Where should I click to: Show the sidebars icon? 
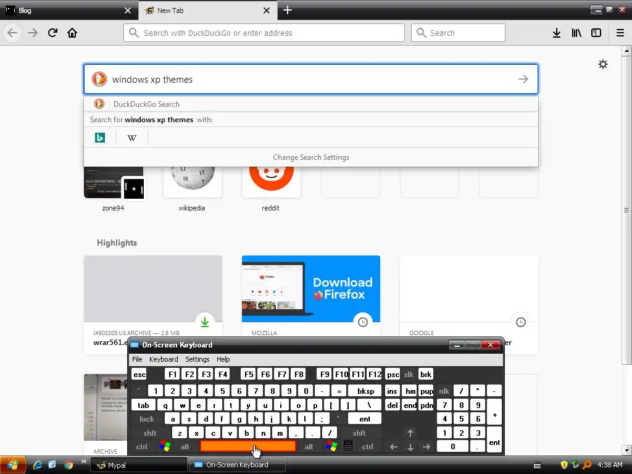(596, 33)
